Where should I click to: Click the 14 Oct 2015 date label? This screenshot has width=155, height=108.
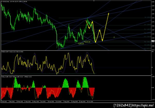click(90, 102)
